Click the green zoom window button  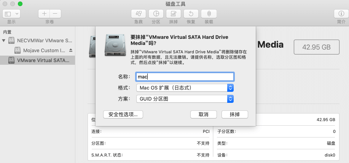coord(20,4)
